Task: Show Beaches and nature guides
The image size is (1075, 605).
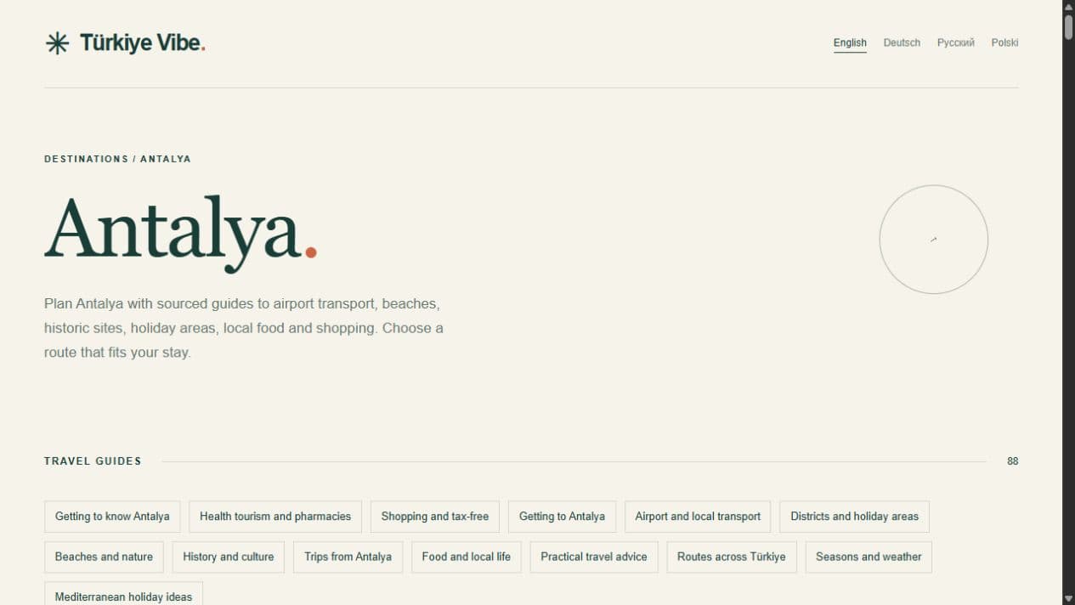Action: [x=104, y=557]
